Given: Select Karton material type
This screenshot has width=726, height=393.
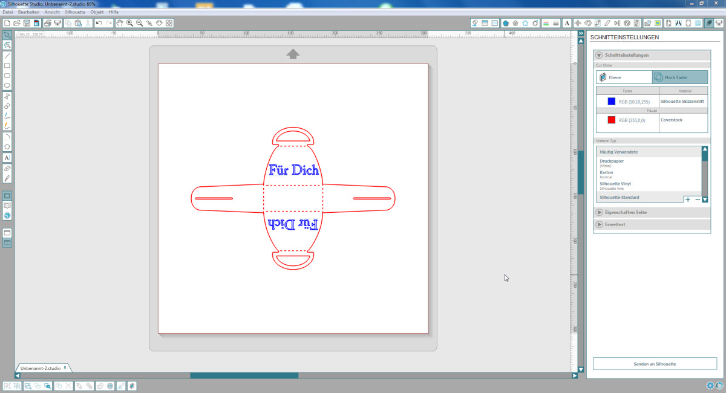Looking at the screenshot, I should [x=606, y=173].
